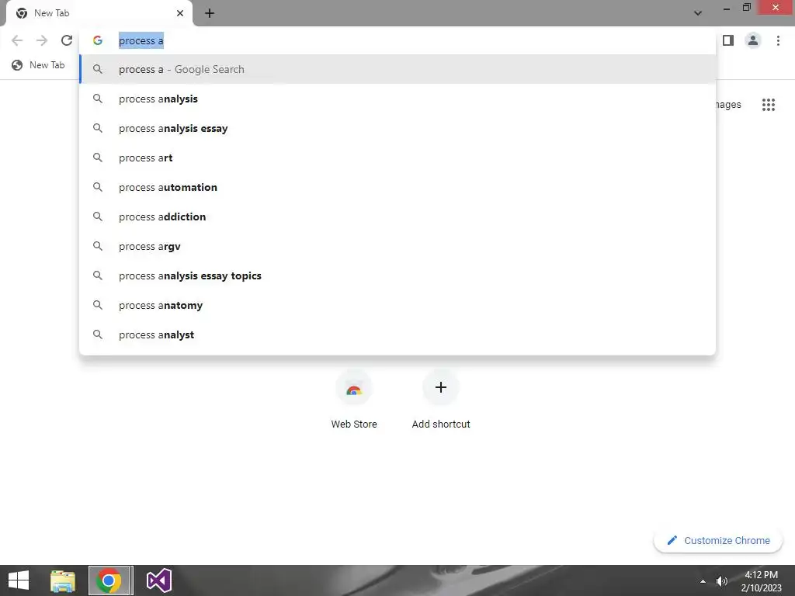
Task: Open the volume speaker control
Action: point(721,581)
